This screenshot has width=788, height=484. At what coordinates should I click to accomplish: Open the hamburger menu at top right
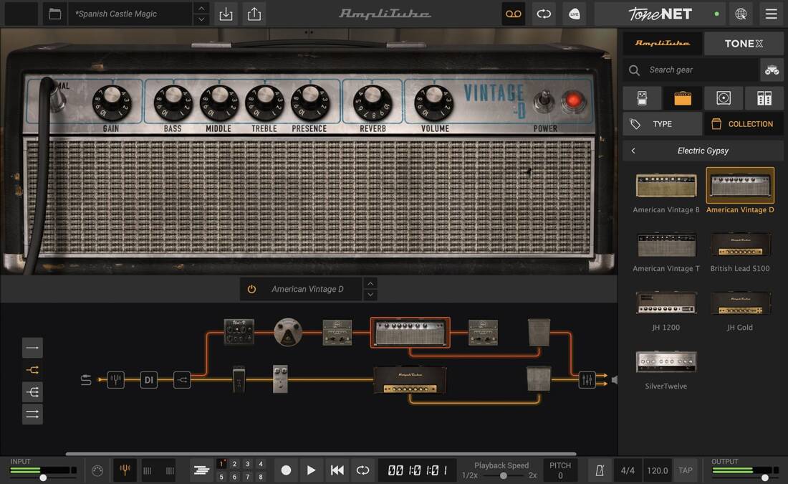(772, 14)
